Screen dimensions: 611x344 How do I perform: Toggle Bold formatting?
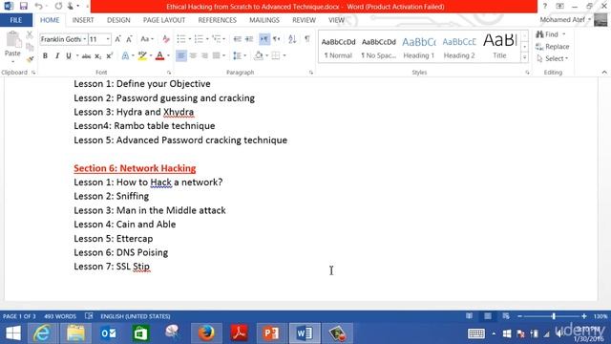coord(45,56)
